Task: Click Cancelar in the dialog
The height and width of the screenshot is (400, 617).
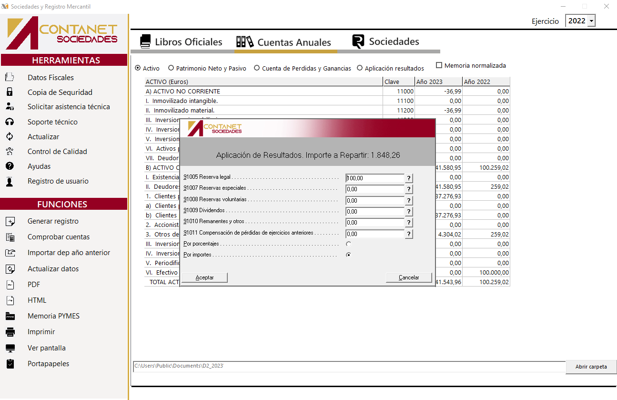Action: pos(409,277)
